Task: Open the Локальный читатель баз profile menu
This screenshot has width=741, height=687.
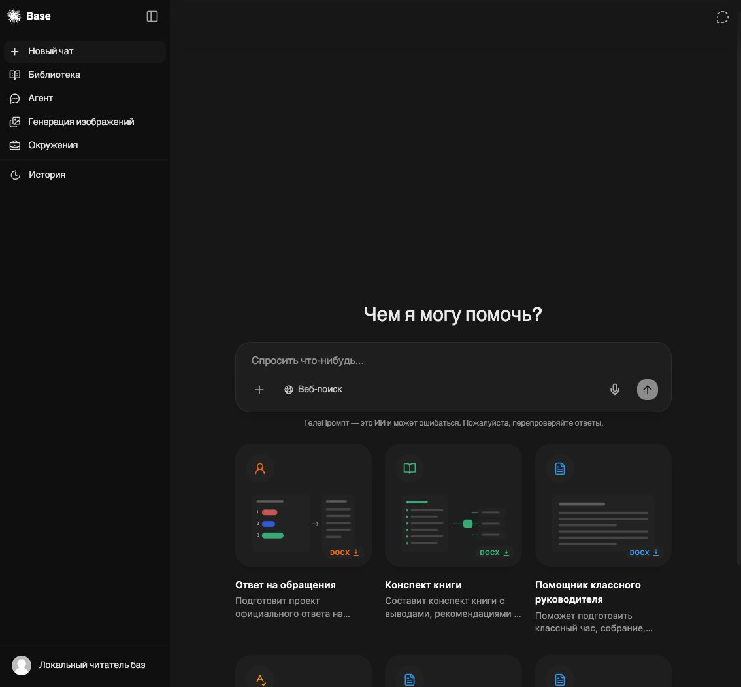Action: 84,665
